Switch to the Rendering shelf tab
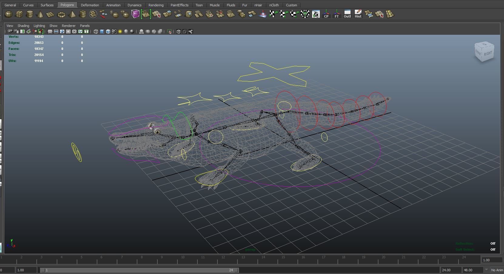 (156, 5)
